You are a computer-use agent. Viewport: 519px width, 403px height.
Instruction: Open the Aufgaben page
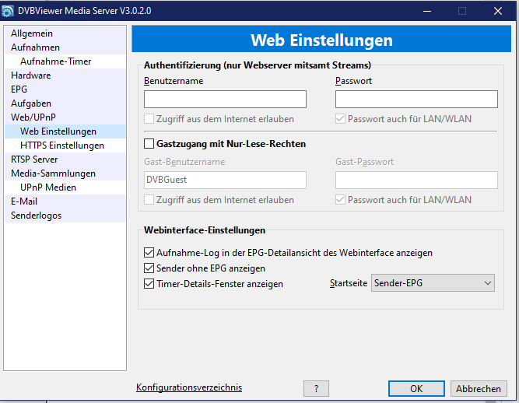pyautogui.click(x=65, y=103)
